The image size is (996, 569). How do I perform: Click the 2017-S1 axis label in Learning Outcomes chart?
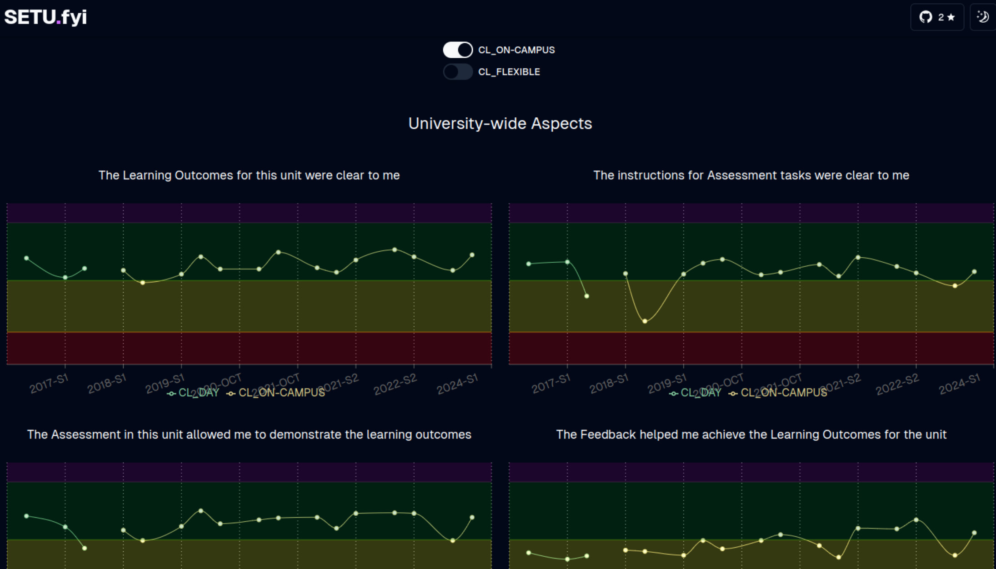(49, 384)
